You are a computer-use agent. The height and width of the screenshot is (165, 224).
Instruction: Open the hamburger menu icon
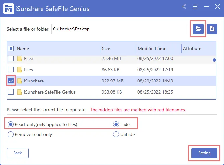click(195, 7)
